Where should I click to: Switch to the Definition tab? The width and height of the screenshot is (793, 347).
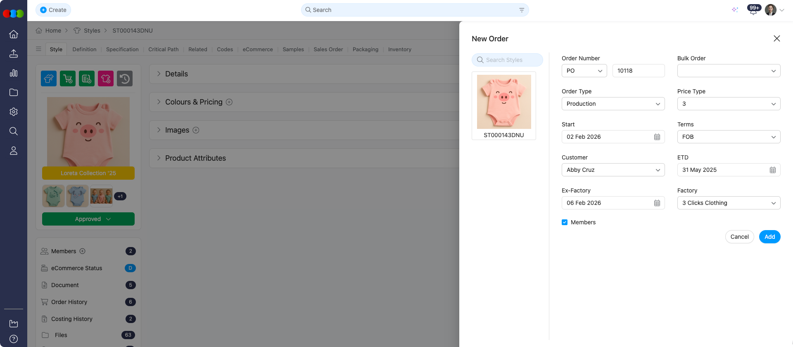84,49
